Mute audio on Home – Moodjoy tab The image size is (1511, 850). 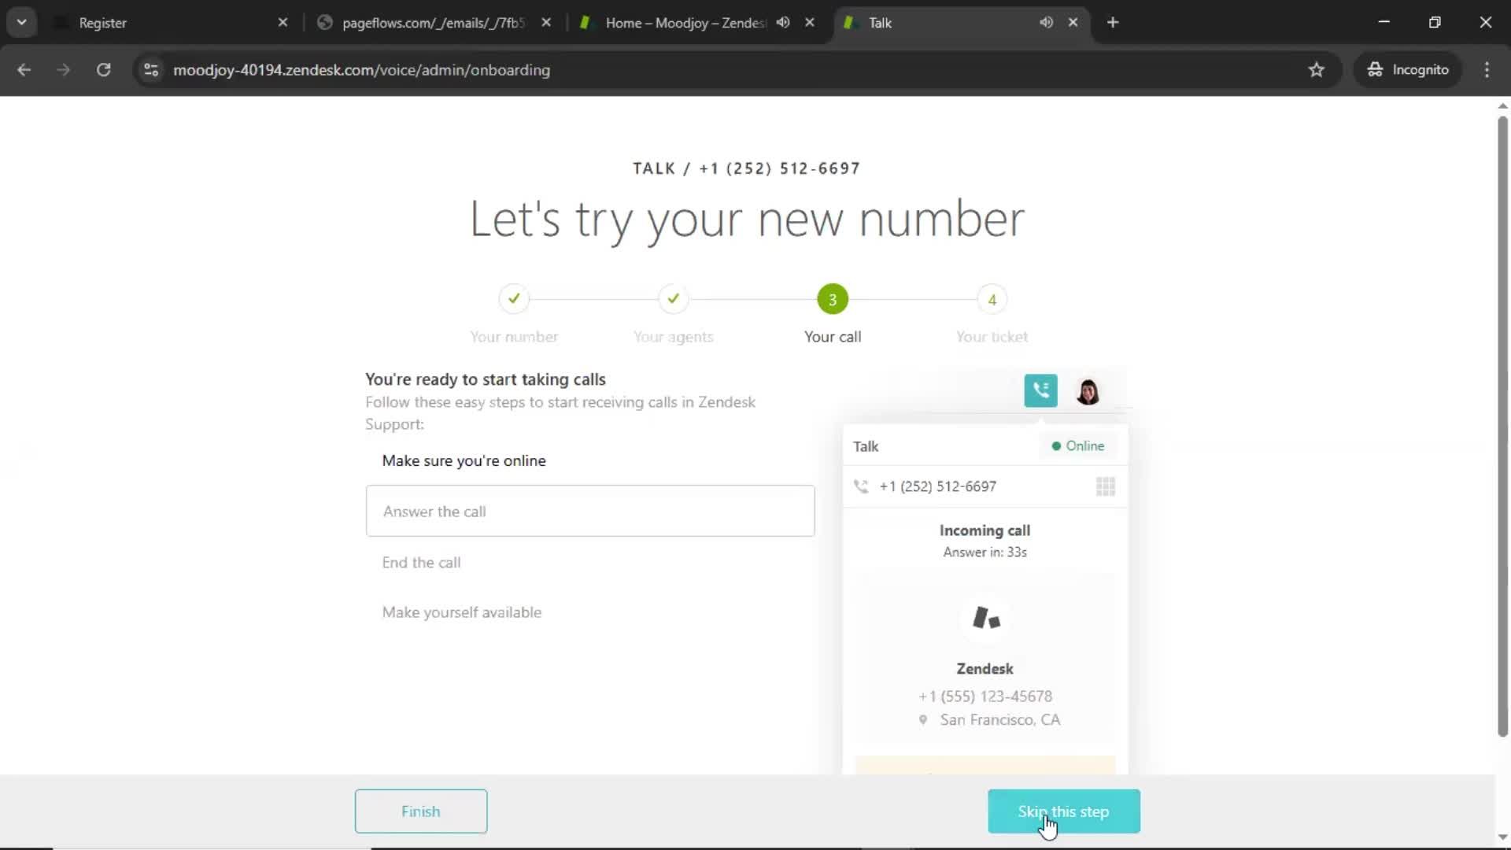[x=782, y=23]
